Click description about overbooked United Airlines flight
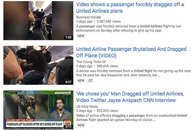 tap(132, 118)
